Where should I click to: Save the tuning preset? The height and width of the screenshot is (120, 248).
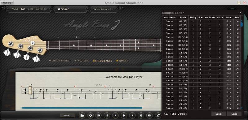pyautogui.click(x=219, y=114)
